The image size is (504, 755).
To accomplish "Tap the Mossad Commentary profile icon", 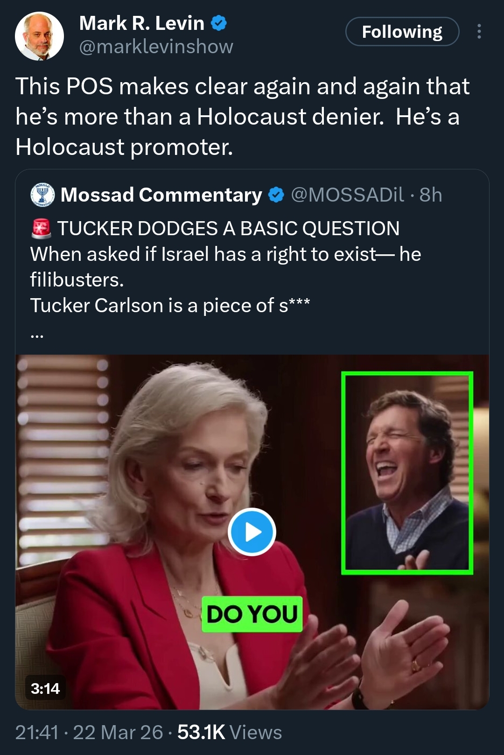I will coord(42,195).
